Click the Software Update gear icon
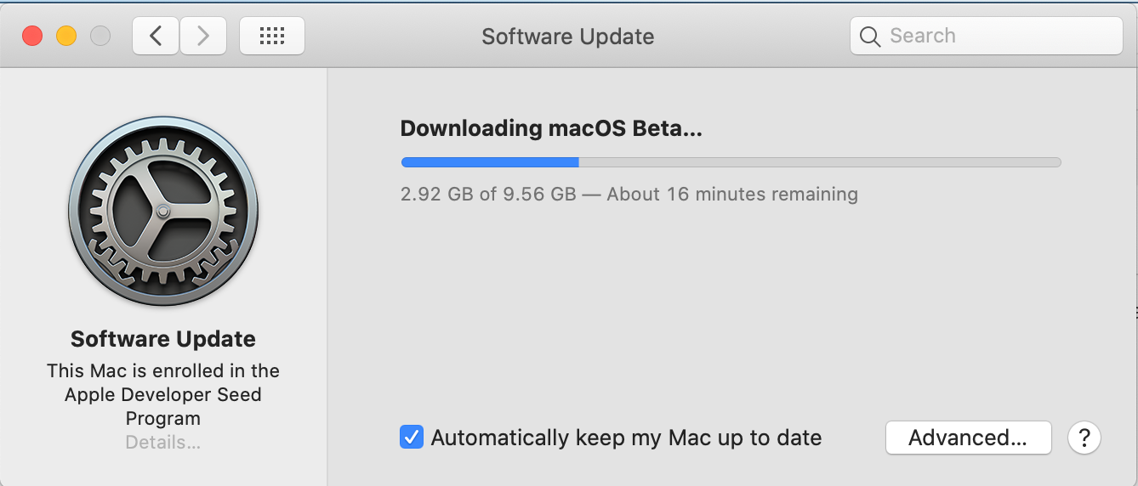Screen dimensions: 1138x486 tap(163, 211)
